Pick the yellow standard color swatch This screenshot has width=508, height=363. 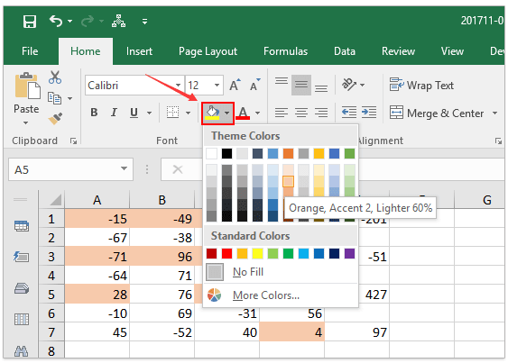[x=257, y=254]
